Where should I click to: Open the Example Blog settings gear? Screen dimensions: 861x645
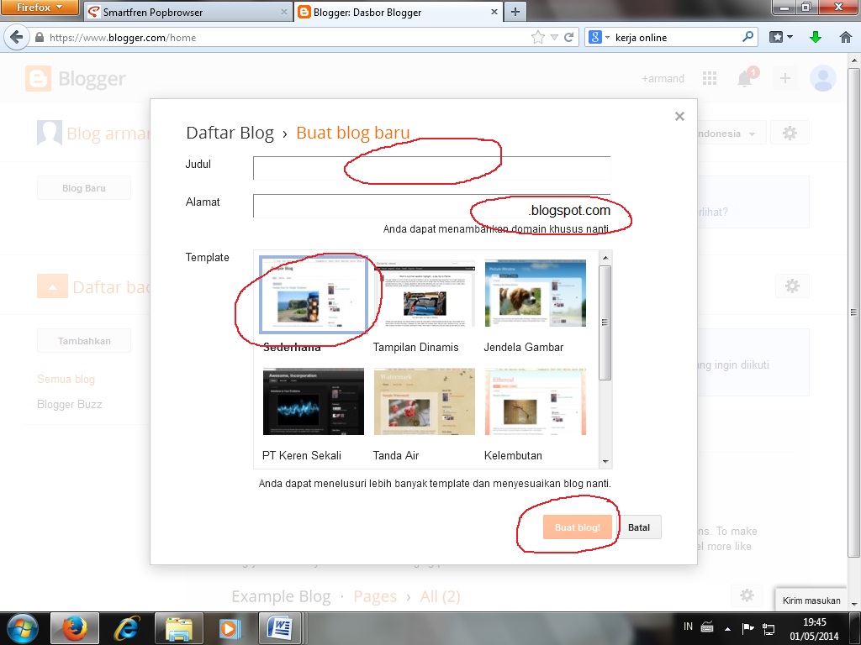tap(747, 595)
